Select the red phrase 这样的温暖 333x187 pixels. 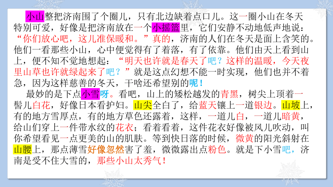249,61
